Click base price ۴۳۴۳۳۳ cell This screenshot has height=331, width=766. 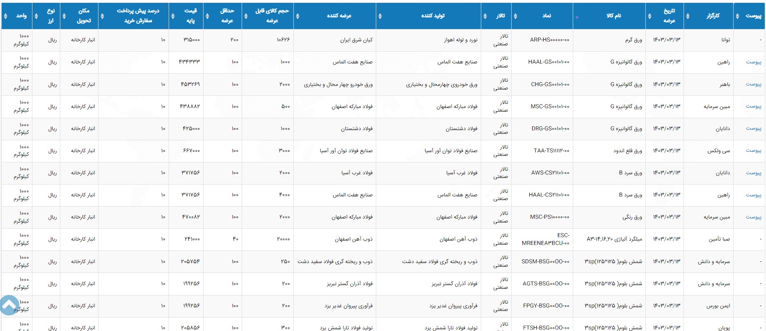[189, 62]
